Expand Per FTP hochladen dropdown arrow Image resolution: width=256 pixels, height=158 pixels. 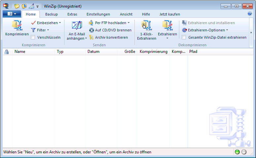(x=128, y=23)
